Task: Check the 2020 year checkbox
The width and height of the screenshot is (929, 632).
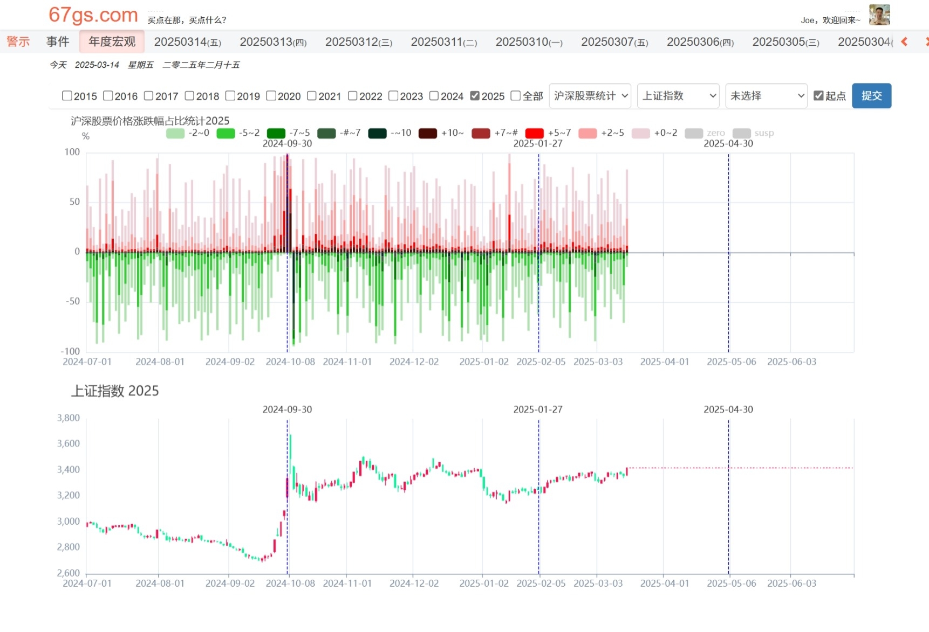Action: pyautogui.click(x=271, y=96)
